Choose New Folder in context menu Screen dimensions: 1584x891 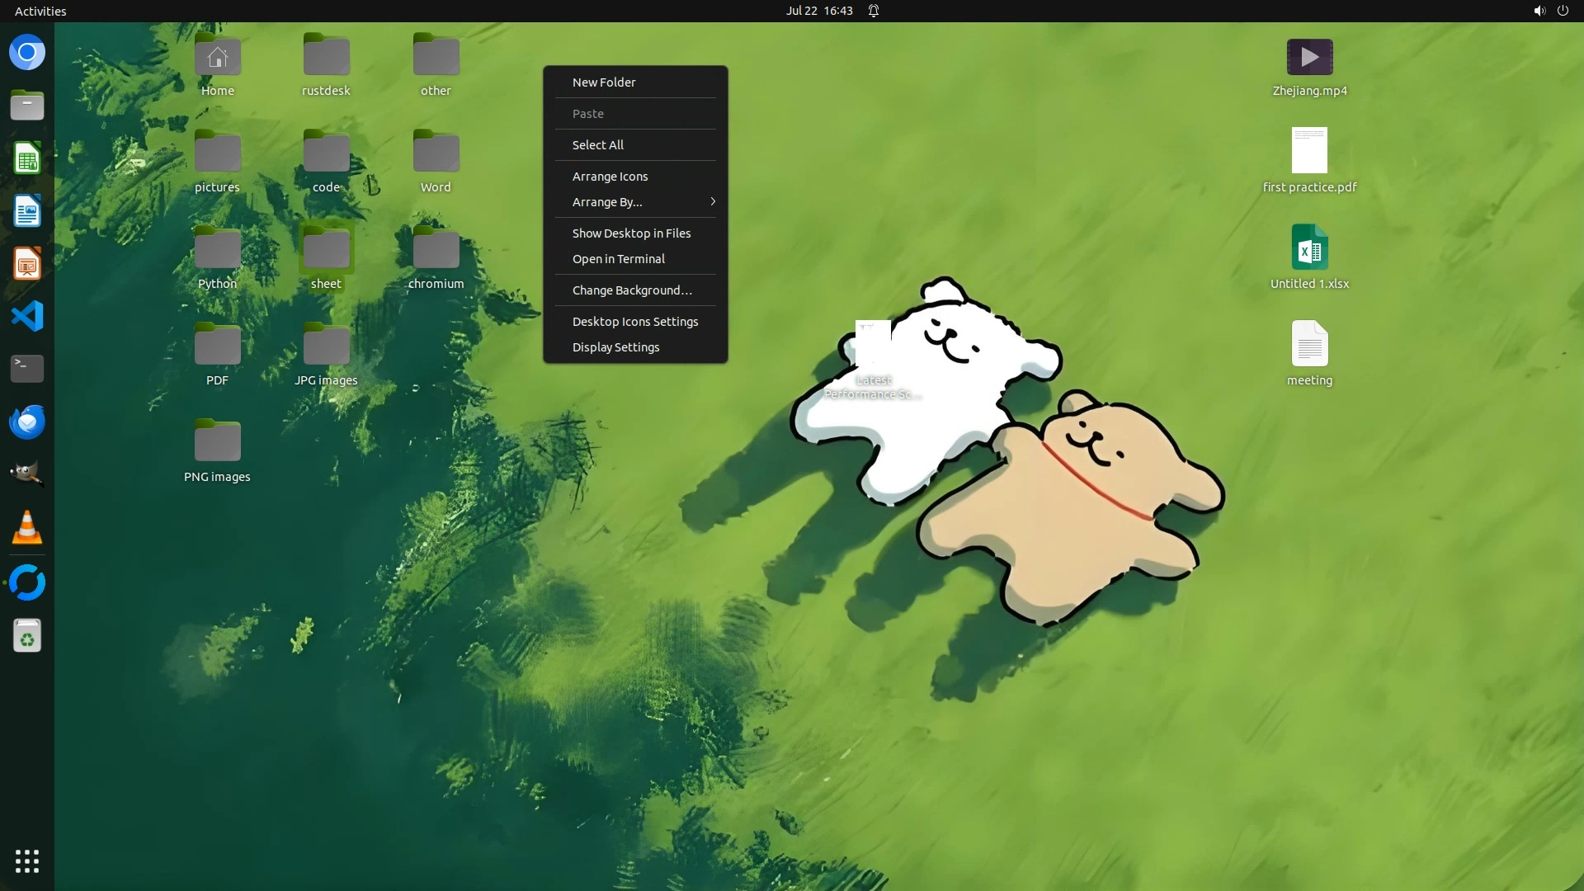(604, 82)
